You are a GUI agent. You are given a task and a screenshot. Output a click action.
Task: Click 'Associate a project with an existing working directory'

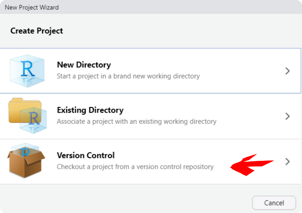tap(137, 121)
